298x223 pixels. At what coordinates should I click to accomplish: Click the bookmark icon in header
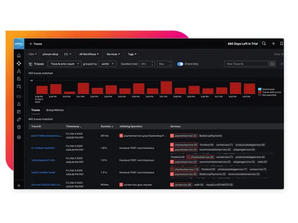(281, 43)
